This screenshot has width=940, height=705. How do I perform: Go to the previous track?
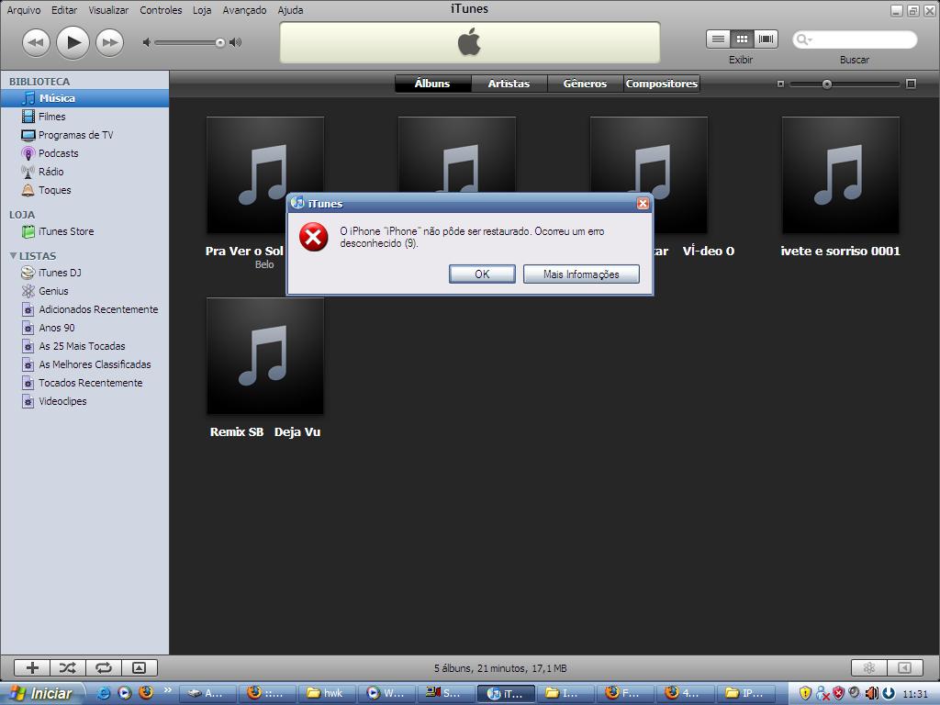click(36, 42)
